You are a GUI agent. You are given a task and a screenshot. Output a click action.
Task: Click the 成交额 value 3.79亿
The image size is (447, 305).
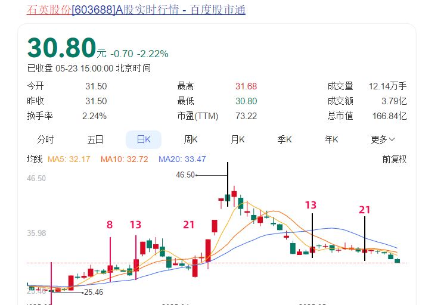coord(394,101)
